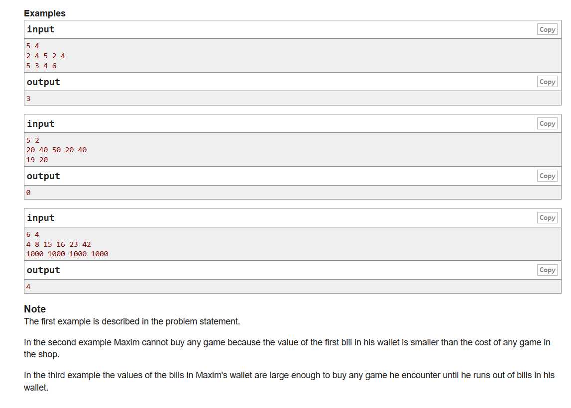Copy the first example input
Screen dimensions: 571x408
point(547,29)
